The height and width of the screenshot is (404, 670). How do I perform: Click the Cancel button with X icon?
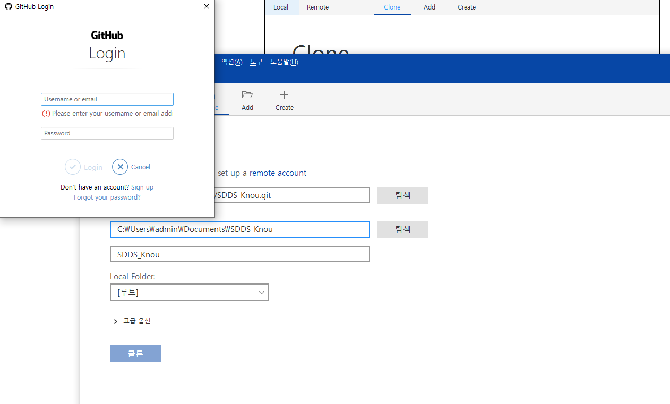(x=131, y=167)
